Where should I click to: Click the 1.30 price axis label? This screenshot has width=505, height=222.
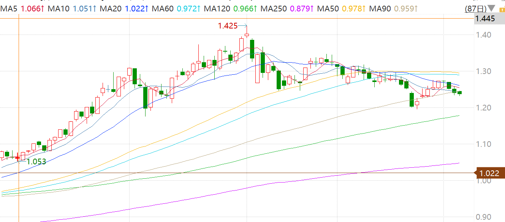pyautogui.click(x=484, y=71)
